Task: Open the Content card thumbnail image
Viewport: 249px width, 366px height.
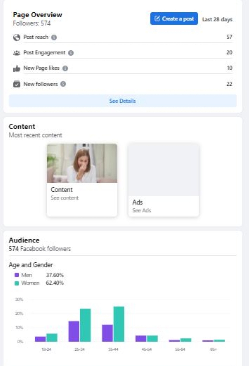Action: [82, 163]
